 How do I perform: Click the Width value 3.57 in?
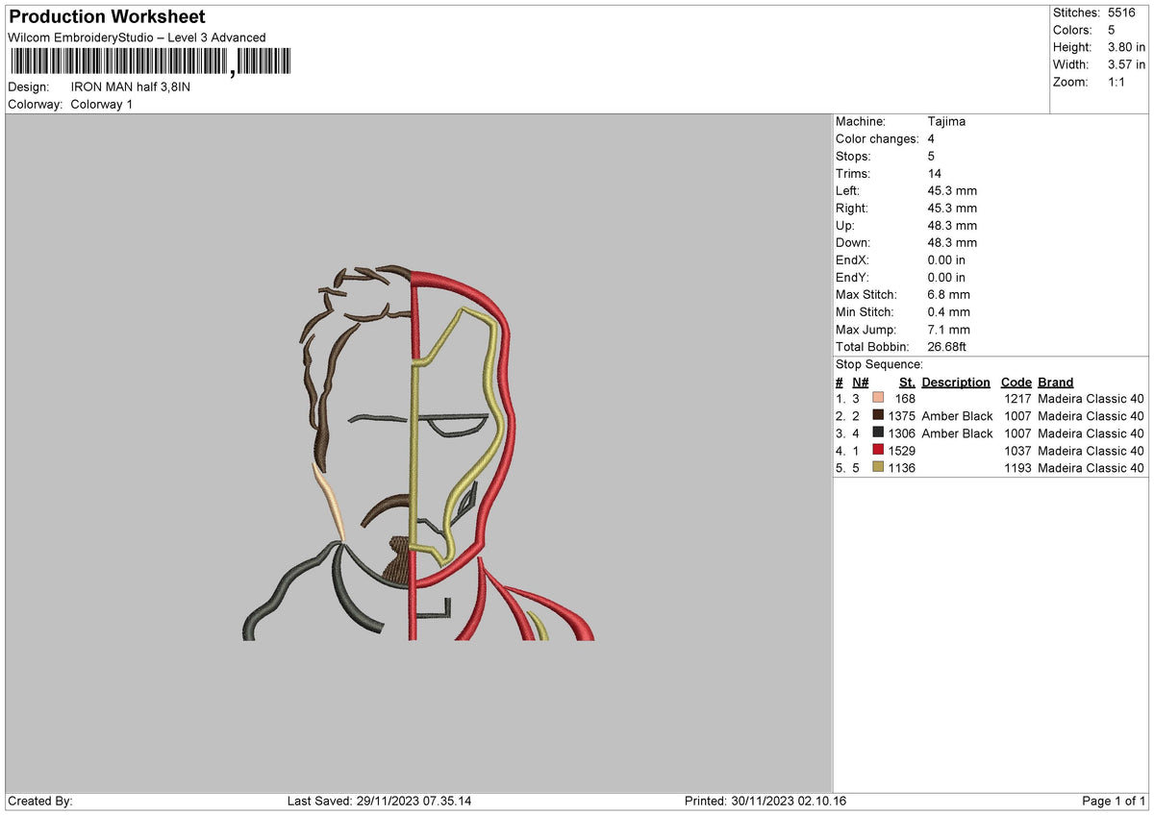coord(1127,64)
